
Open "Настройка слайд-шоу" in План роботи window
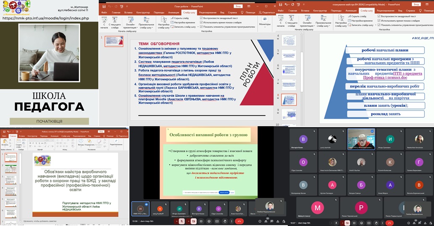(x=163, y=21)
